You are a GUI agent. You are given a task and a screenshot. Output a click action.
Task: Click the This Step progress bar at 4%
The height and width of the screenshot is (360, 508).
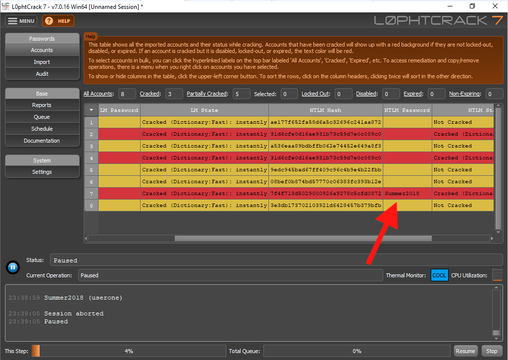point(129,351)
